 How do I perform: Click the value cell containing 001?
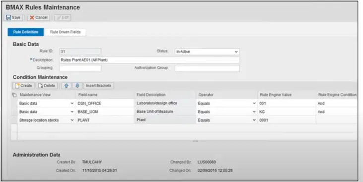pos(287,103)
